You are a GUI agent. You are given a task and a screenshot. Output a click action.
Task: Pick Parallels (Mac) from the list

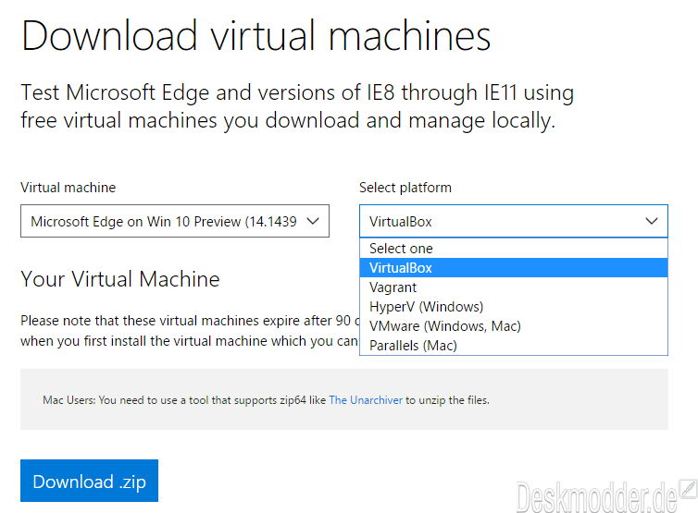514,346
